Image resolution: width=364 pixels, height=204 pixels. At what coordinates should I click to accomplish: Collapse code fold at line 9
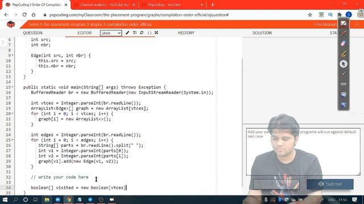point(13,56)
